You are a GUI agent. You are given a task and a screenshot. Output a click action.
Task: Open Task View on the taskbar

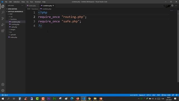point(14,98)
